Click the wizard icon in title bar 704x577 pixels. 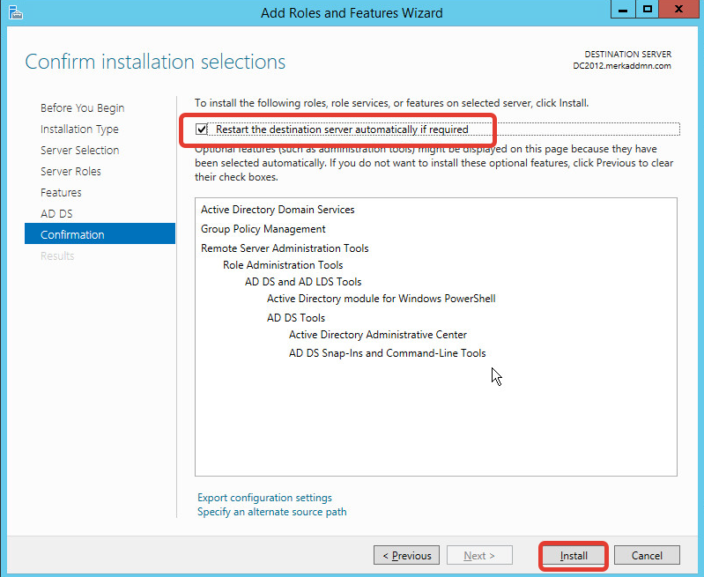coord(15,12)
